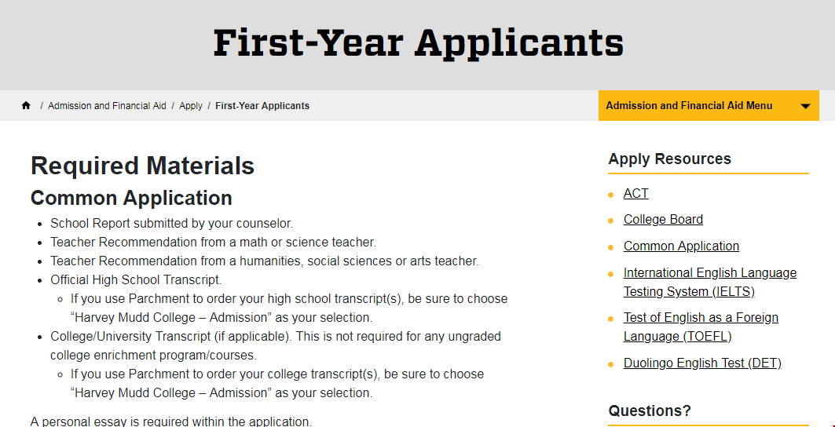The width and height of the screenshot is (835, 427).
Task: Click the Required Materials heading
Action: coord(142,166)
